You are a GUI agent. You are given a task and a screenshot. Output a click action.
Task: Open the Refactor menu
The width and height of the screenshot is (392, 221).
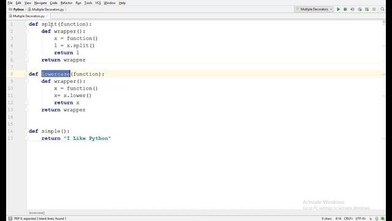(x=66, y=3)
